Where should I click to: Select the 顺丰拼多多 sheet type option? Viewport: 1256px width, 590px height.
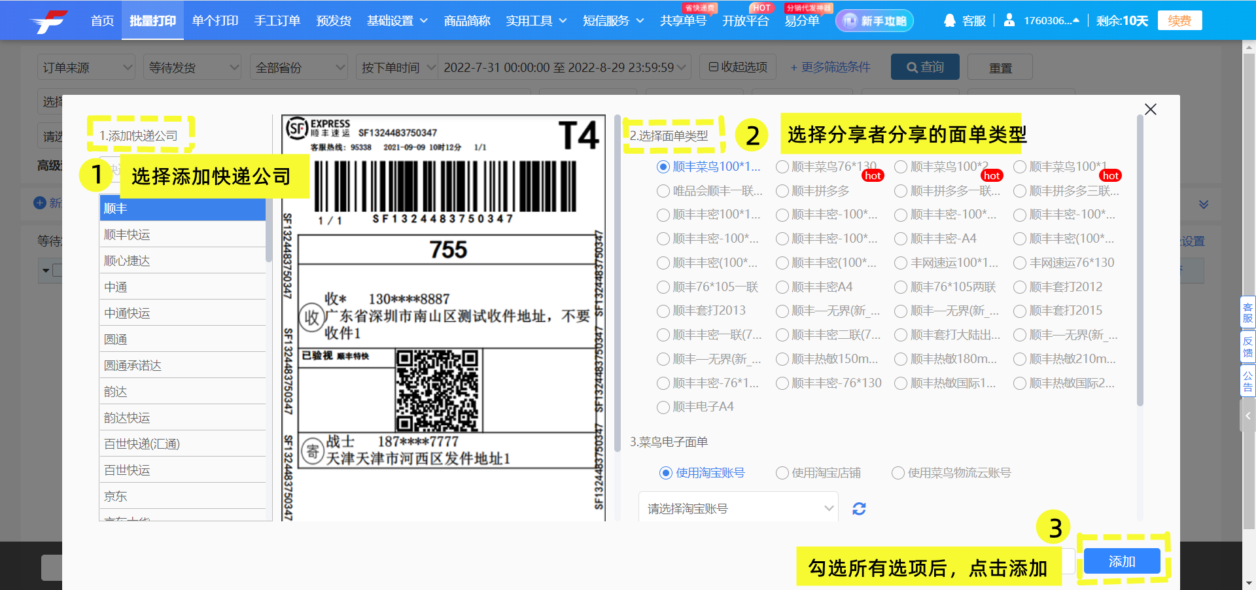(782, 190)
